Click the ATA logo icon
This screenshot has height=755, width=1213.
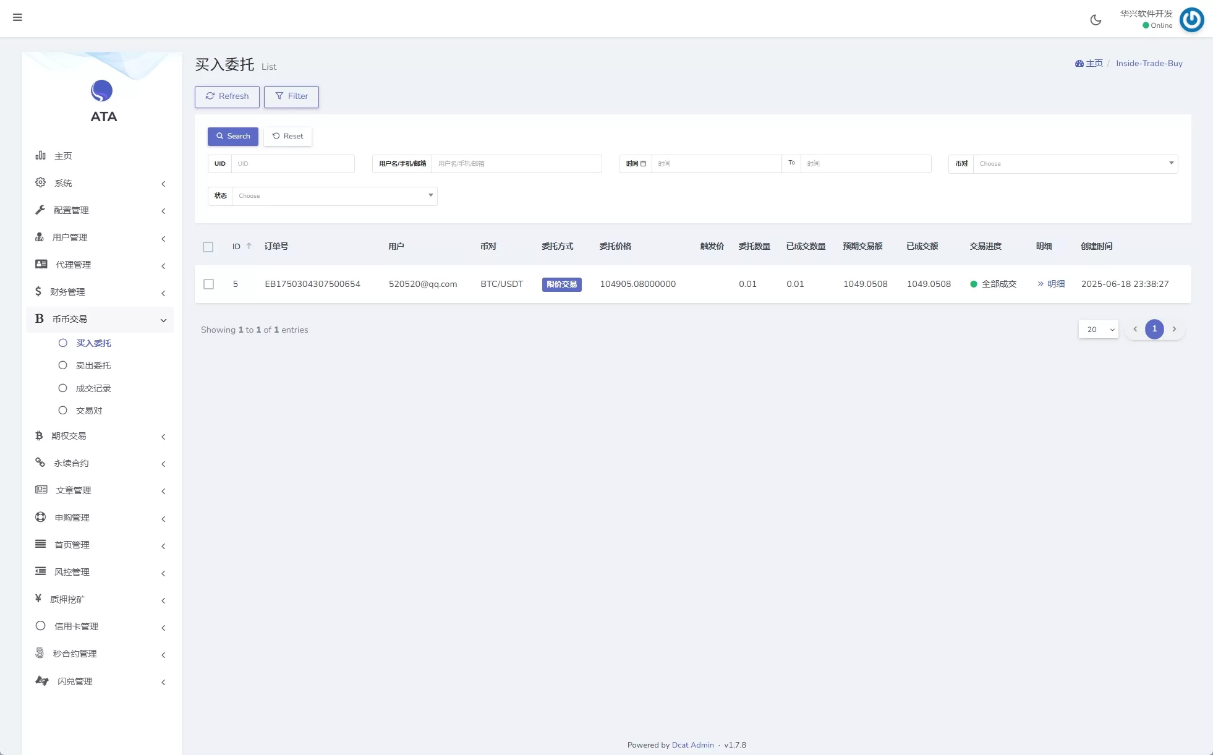(x=102, y=91)
